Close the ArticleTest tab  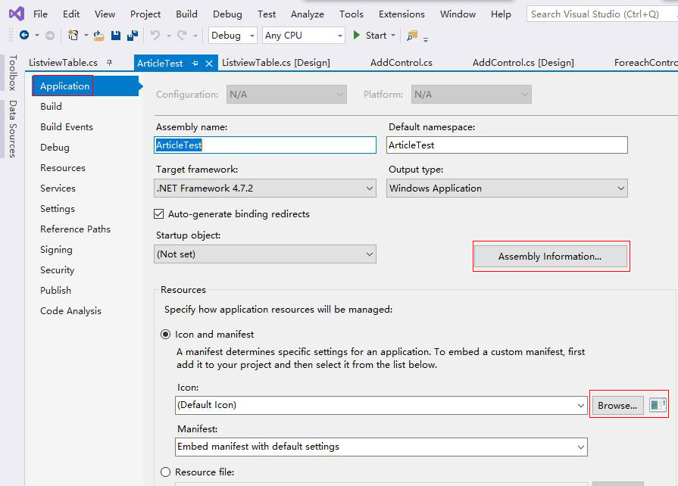209,64
